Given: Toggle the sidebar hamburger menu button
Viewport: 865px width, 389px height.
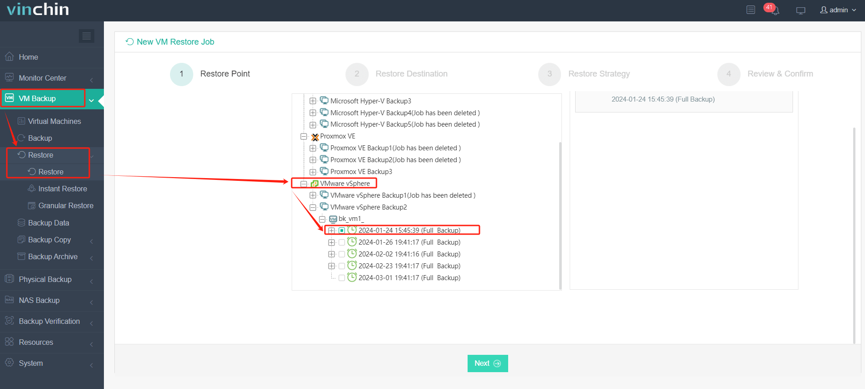Looking at the screenshot, I should 87,36.
